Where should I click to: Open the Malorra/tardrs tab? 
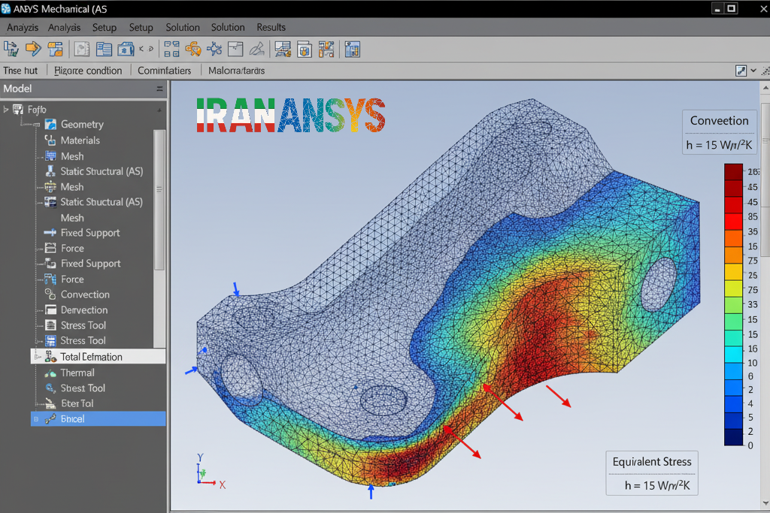pyautogui.click(x=237, y=71)
